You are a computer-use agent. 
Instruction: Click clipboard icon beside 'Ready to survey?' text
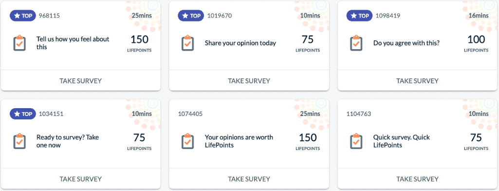tap(19, 141)
